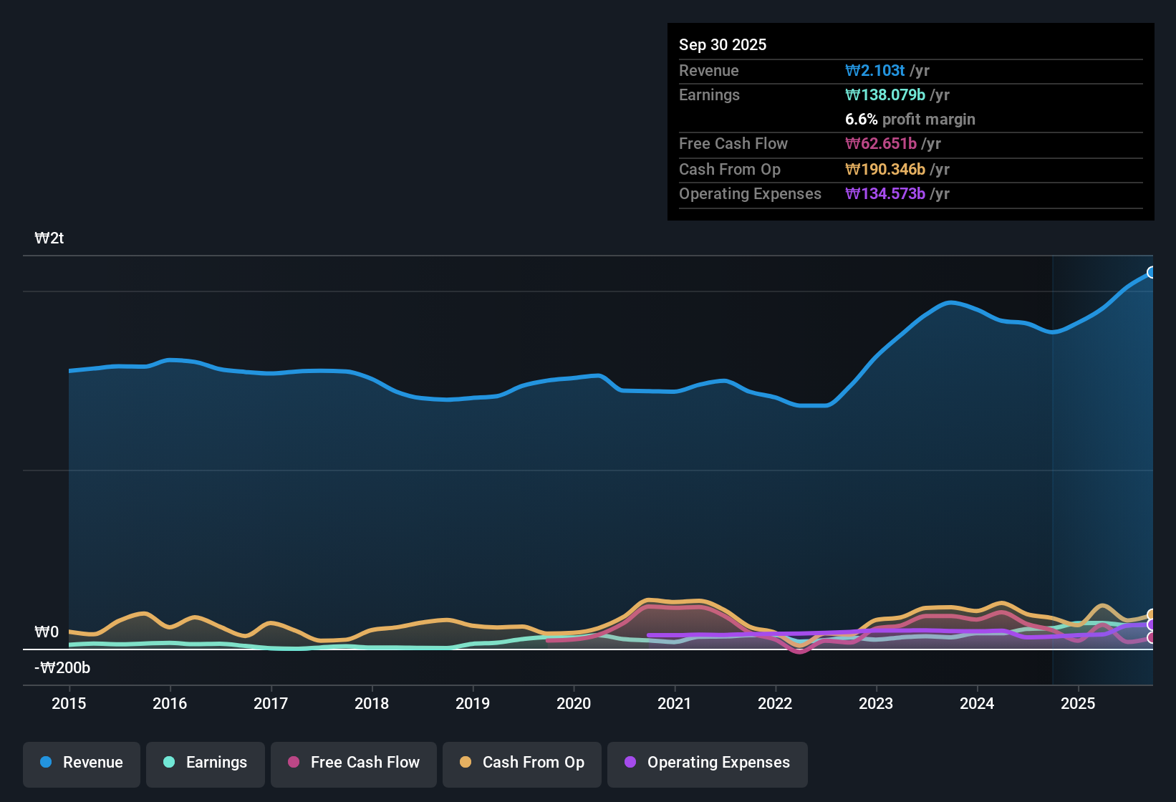Expand the Sep 30 2025 tooltip panel

tap(910, 120)
